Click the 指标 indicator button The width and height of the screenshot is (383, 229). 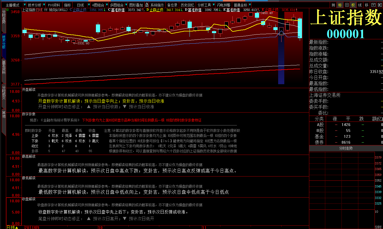point(67,5)
